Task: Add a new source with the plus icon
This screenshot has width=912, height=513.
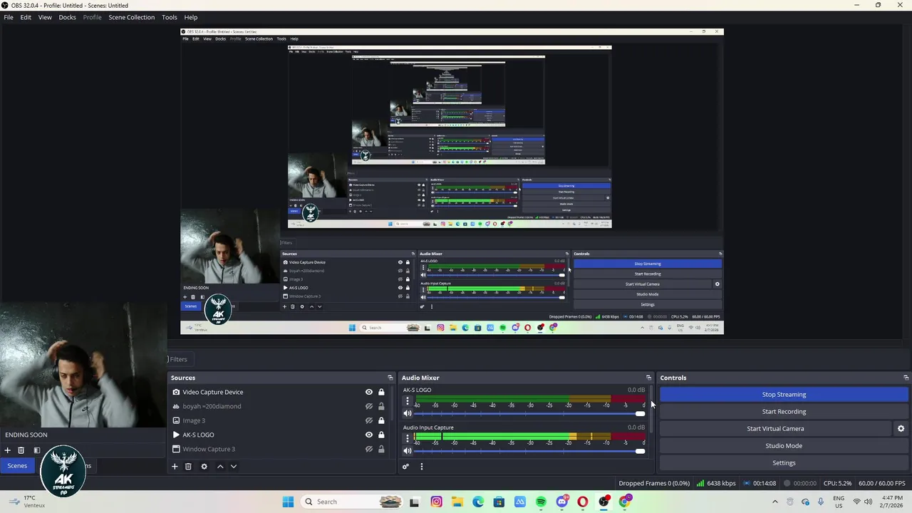Action: [175, 467]
